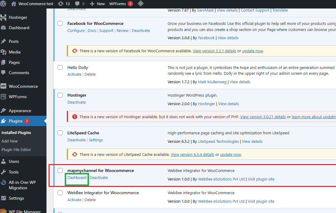The height and width of the screenshot is (213, 336).
Task: Expand the WooCommerce sidebar menu
Action: coord(23,86)
